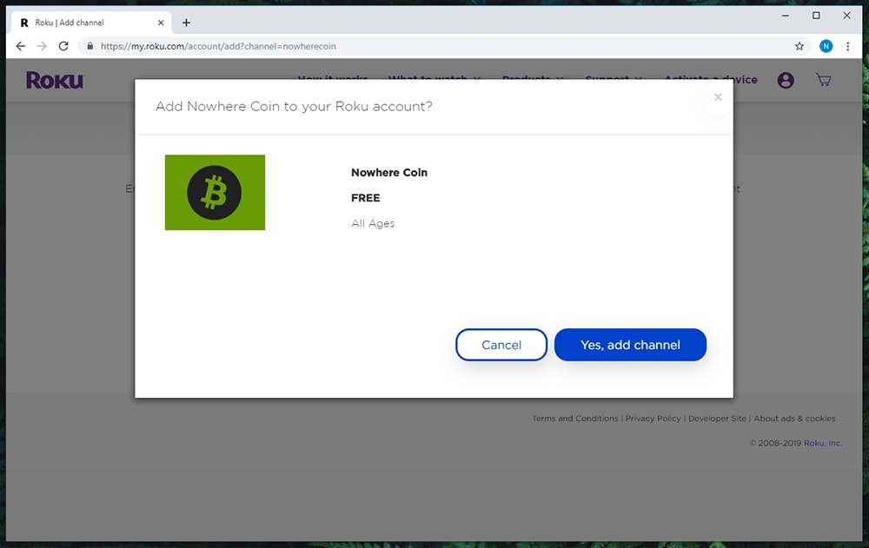Bookmark this page with the star icon
The width and height of the screenshot is (869, 548).
(x=799, y=46)
